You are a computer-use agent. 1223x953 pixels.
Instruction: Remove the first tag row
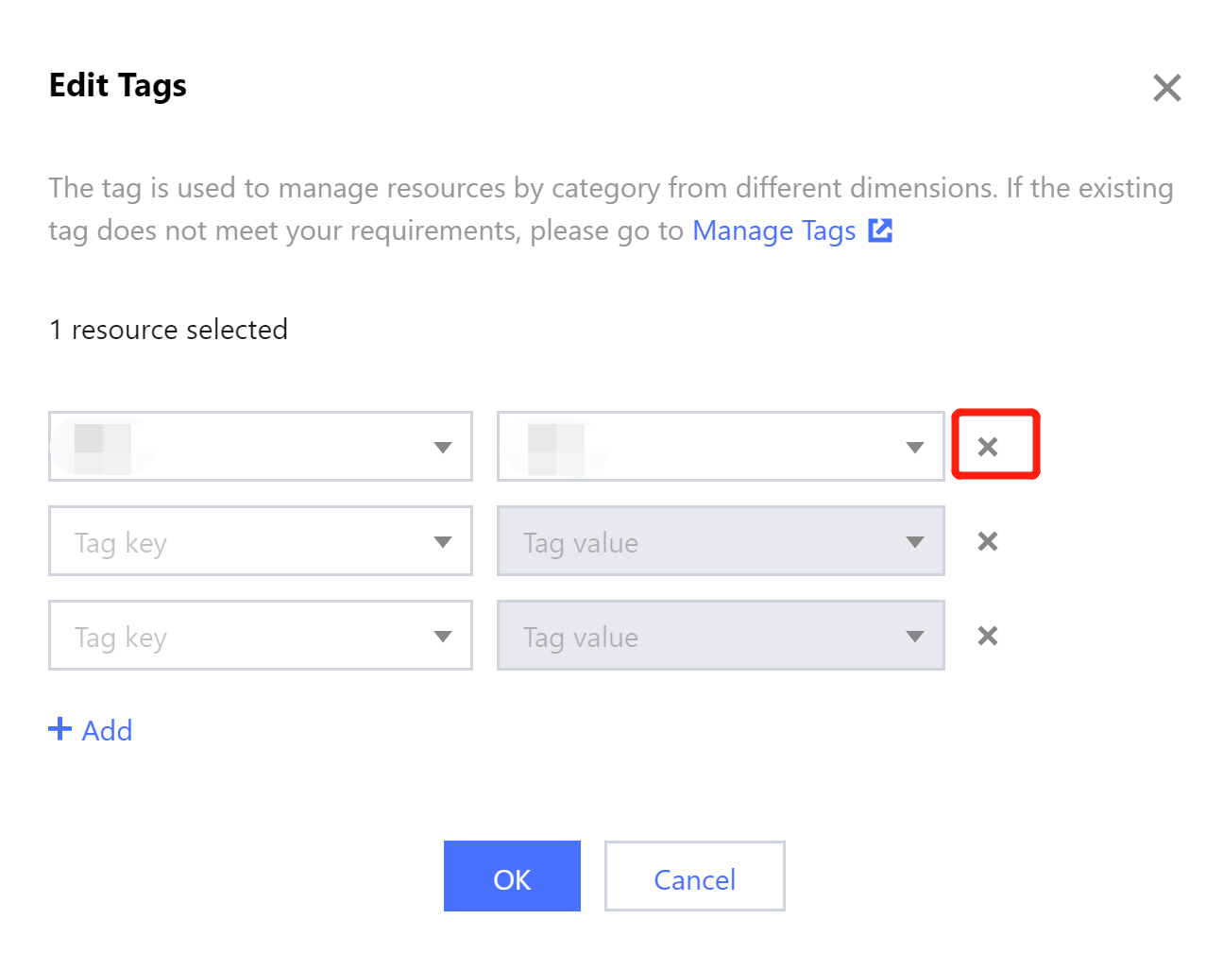pos(987,447)
